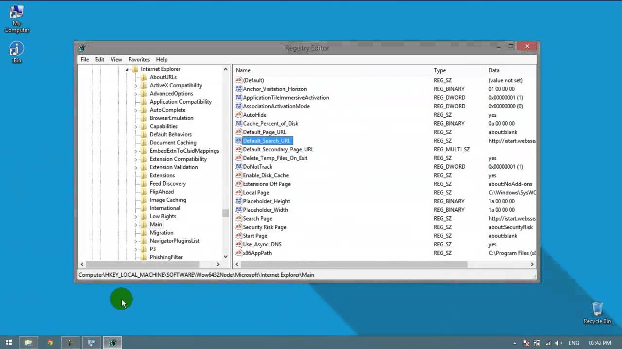This screenshot has width=622, height=349.
Task: Expand the ActiveX Compatibility key
Action: tap(136, 86)
